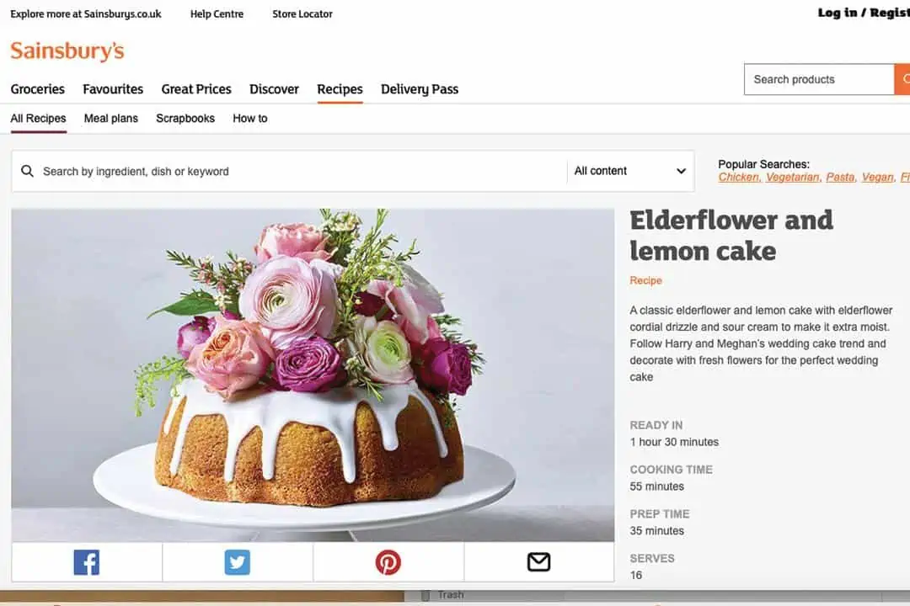Click the magnifier icon in recipe search
Viewport: 910px width, 606px height.
point(27,171)
